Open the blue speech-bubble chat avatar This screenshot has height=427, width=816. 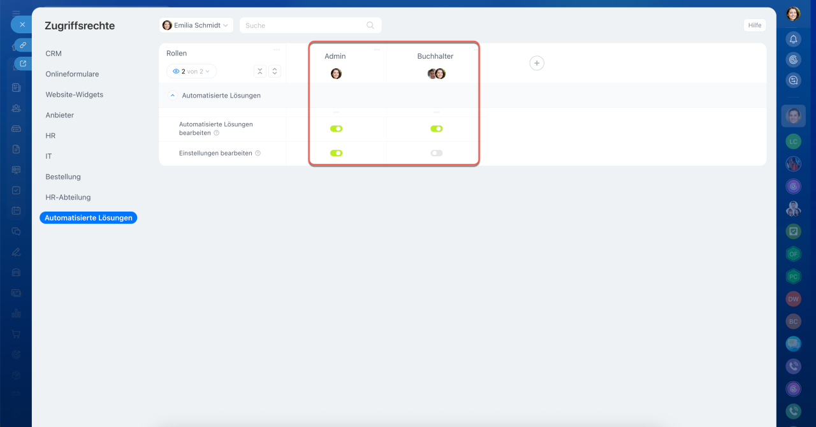(x=793, y=344)
